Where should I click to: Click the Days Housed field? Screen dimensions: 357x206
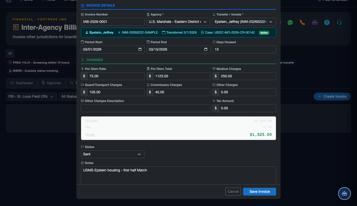coord(244,49)
